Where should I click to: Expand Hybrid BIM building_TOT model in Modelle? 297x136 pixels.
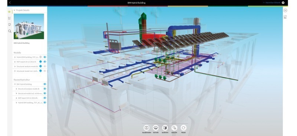tap(15, 57)
